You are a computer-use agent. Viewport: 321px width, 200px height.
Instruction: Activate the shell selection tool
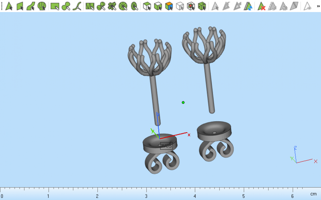pos(41,6)
